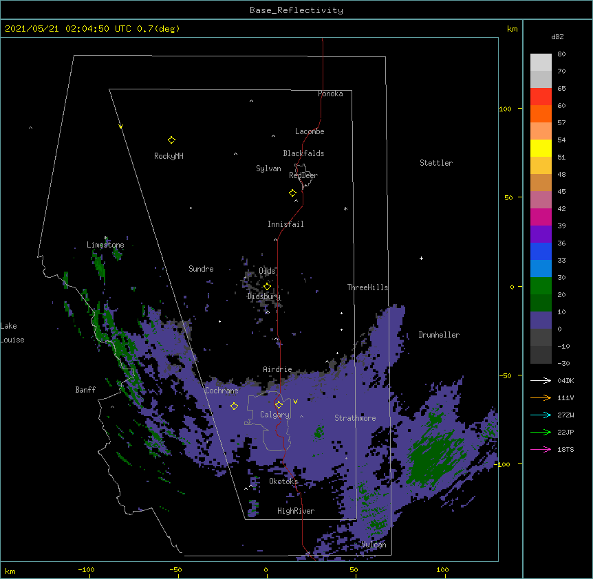Pick the light blue 30-33 dBZ swatch
593x579 pixels.
[541, 268]
